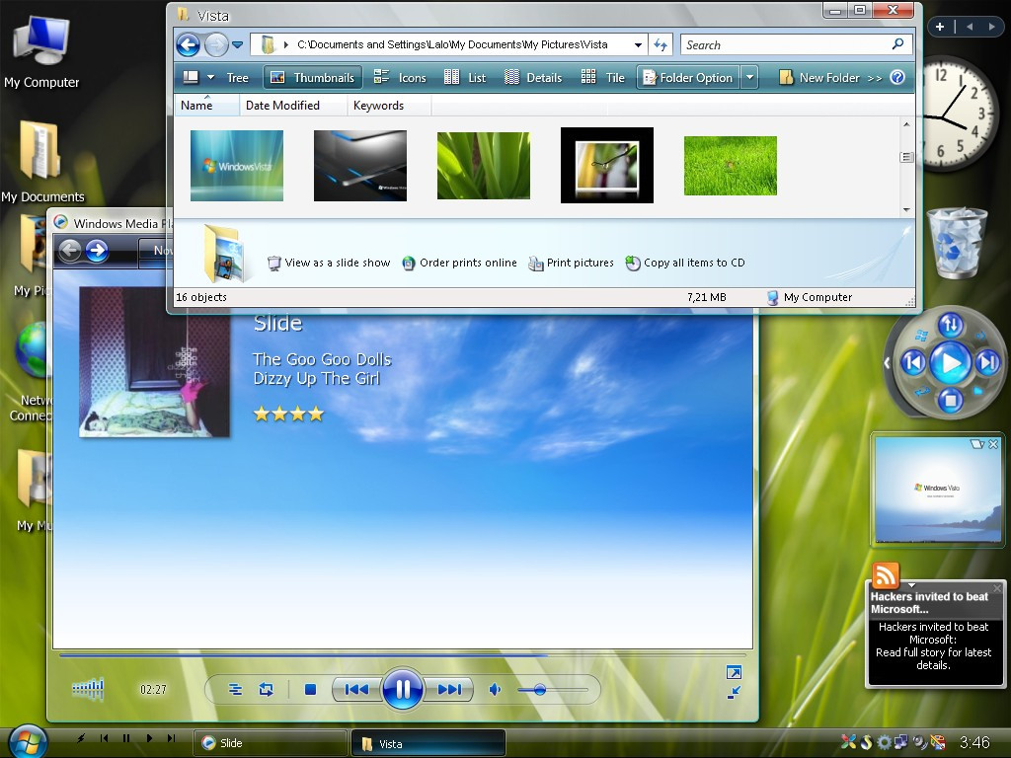Toggle the Tree view pane
The width and height of the screenshot is (1011, 758).
237,78
